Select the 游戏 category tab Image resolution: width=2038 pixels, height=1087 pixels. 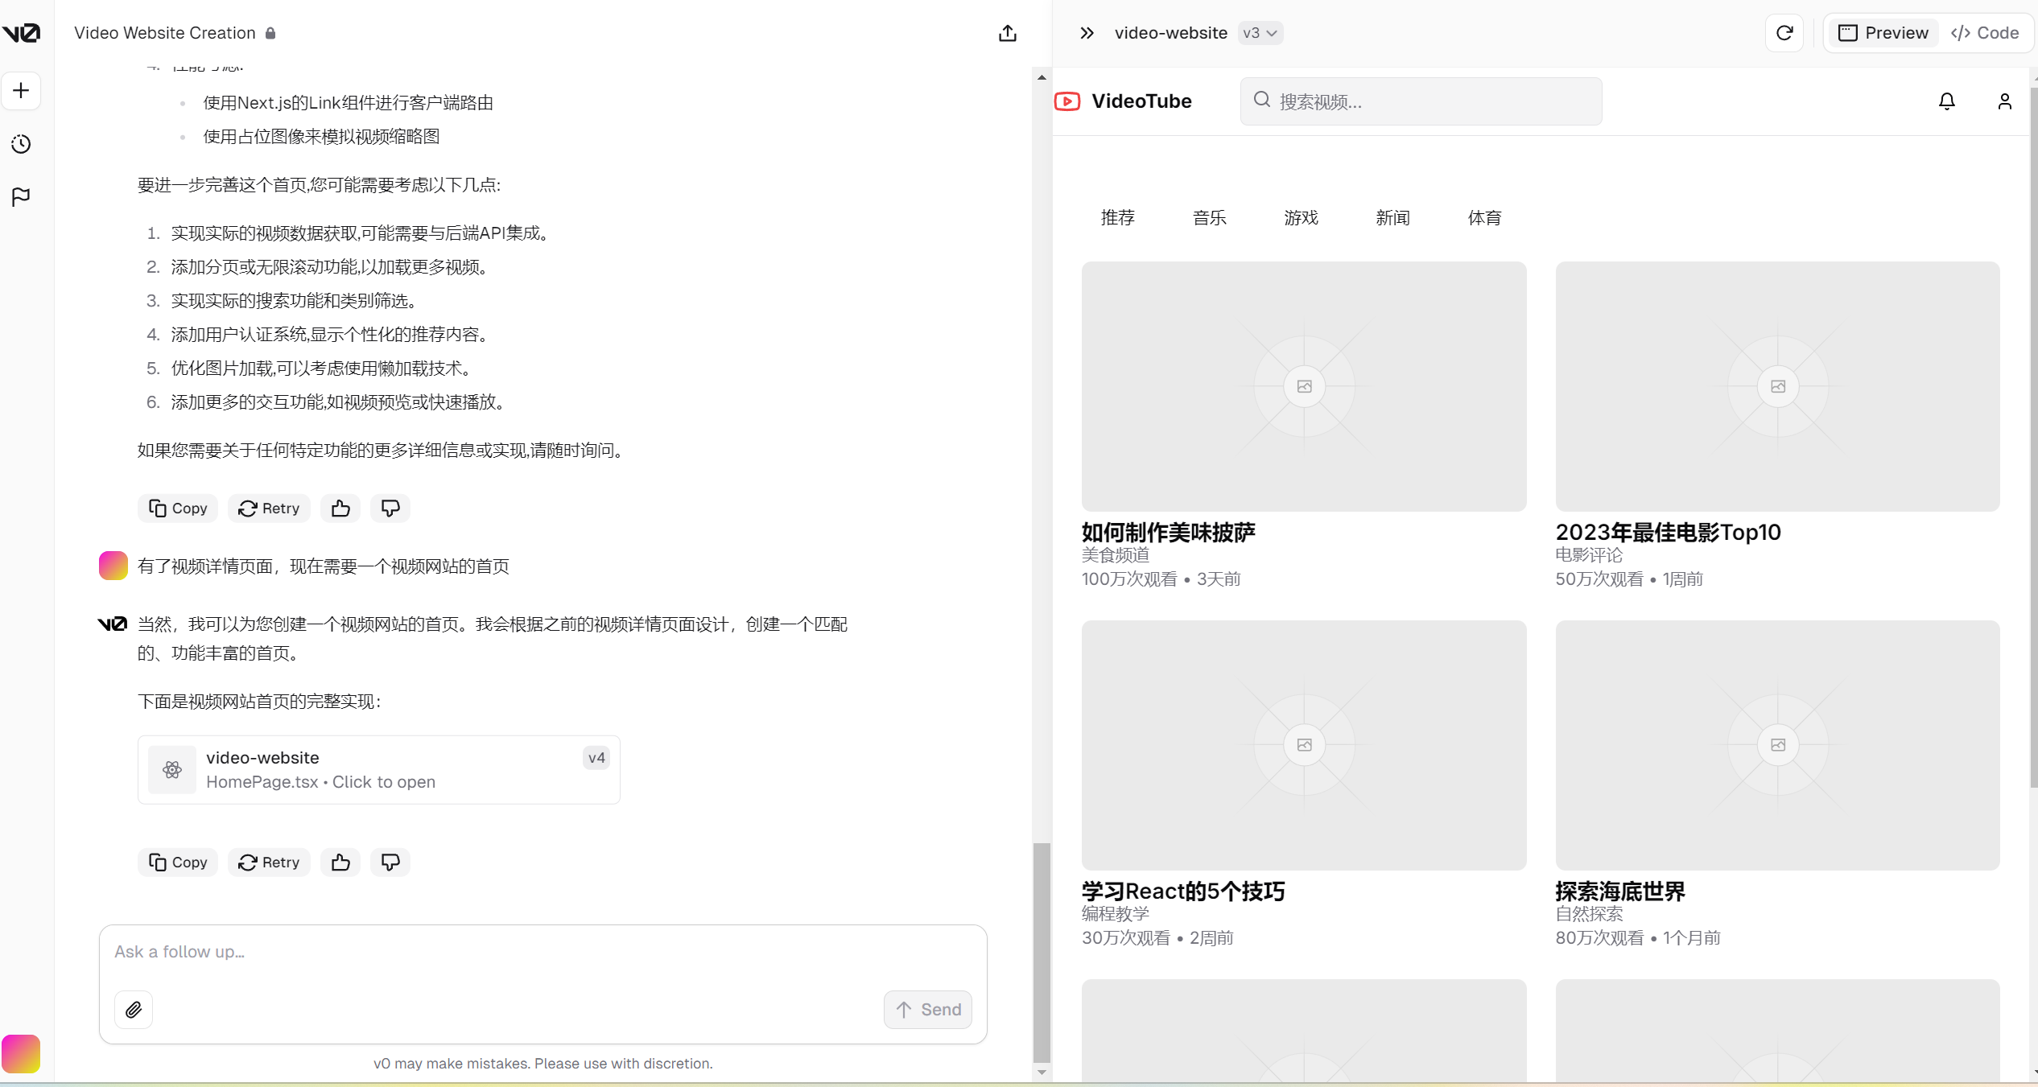tap(1301, 218)
